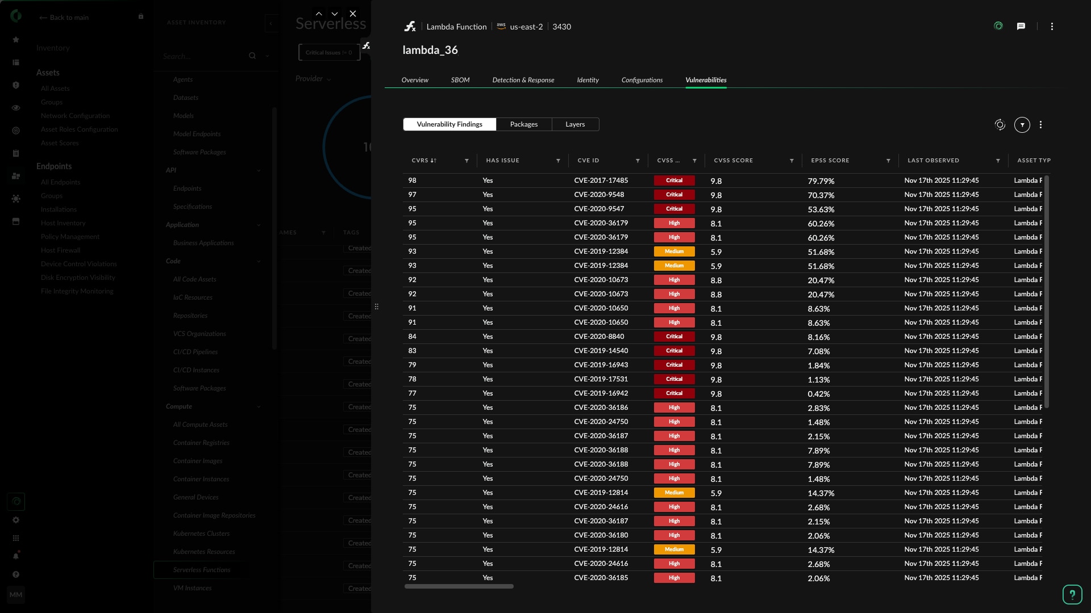Open the Lambda asset kebab menu
The height and width of the screenshot is (613, 1091).
point(1052,27)
